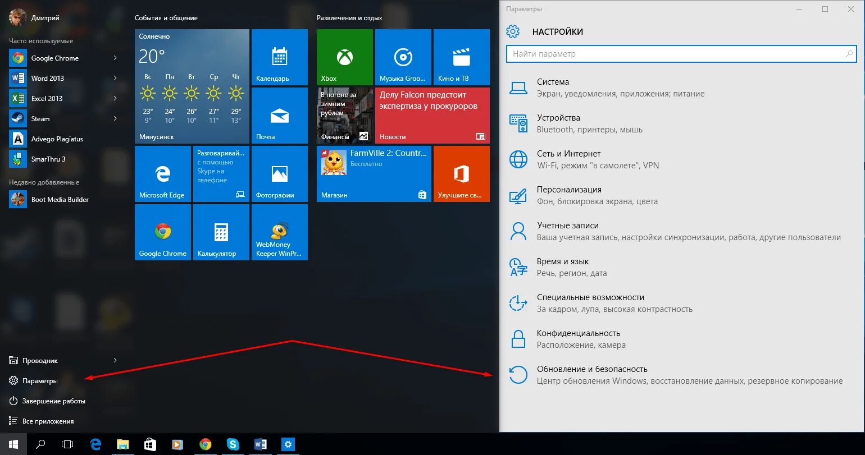Open the media player taskbar icon
This screenshot has width=865, height=455.
(178, 444)
